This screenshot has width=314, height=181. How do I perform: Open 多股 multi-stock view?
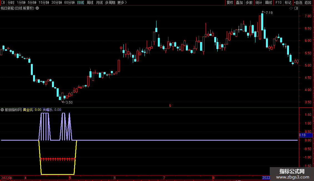[249, 3]
